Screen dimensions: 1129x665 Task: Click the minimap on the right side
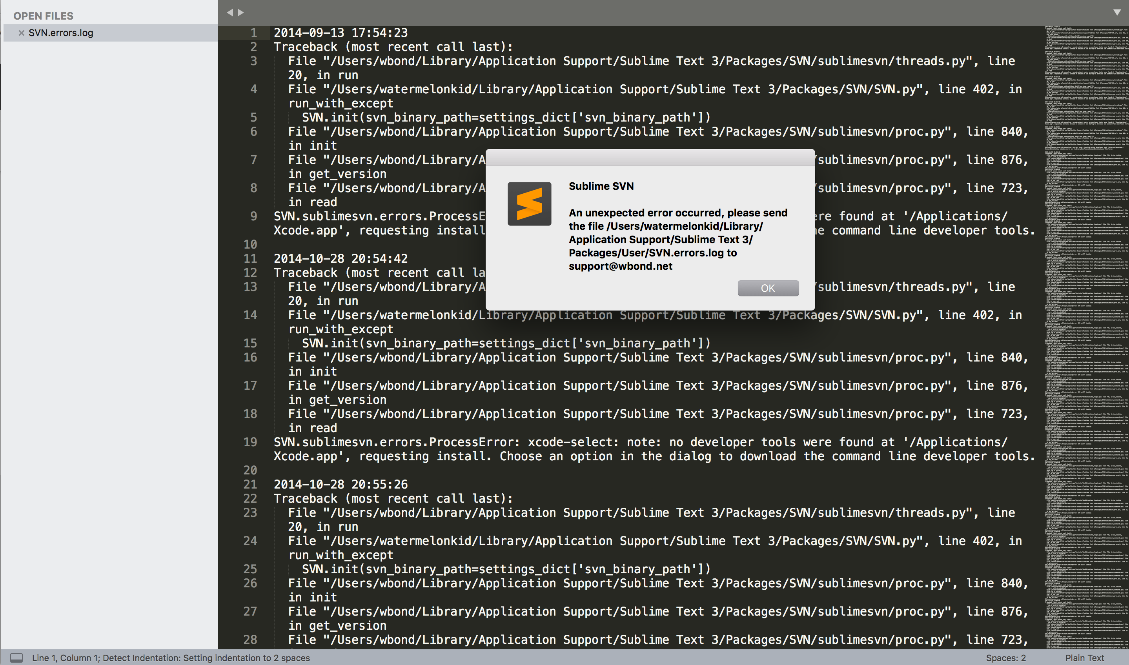click(1086, 337)
